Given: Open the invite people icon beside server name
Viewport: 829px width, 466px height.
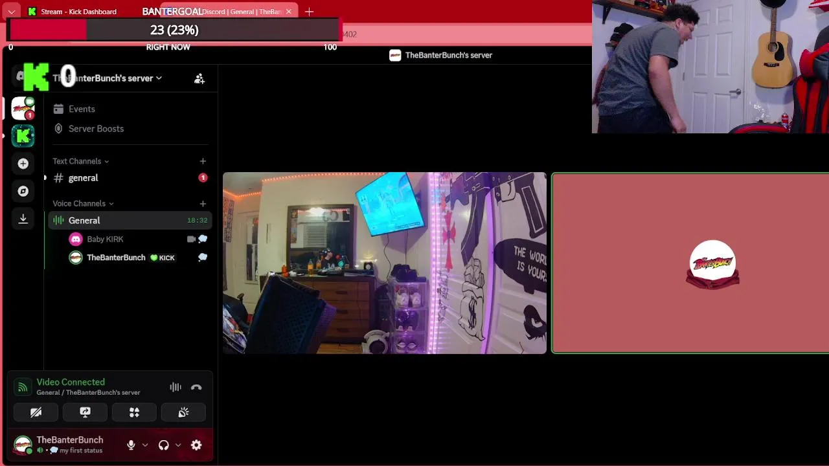Looking at the screenshot, I should [x=199, y=78].
